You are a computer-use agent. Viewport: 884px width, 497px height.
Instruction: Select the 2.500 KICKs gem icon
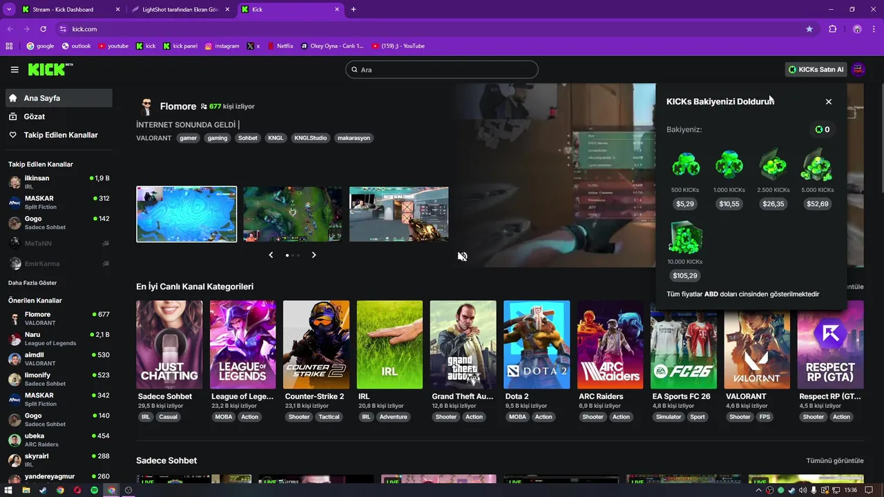(x=773, y=166)
